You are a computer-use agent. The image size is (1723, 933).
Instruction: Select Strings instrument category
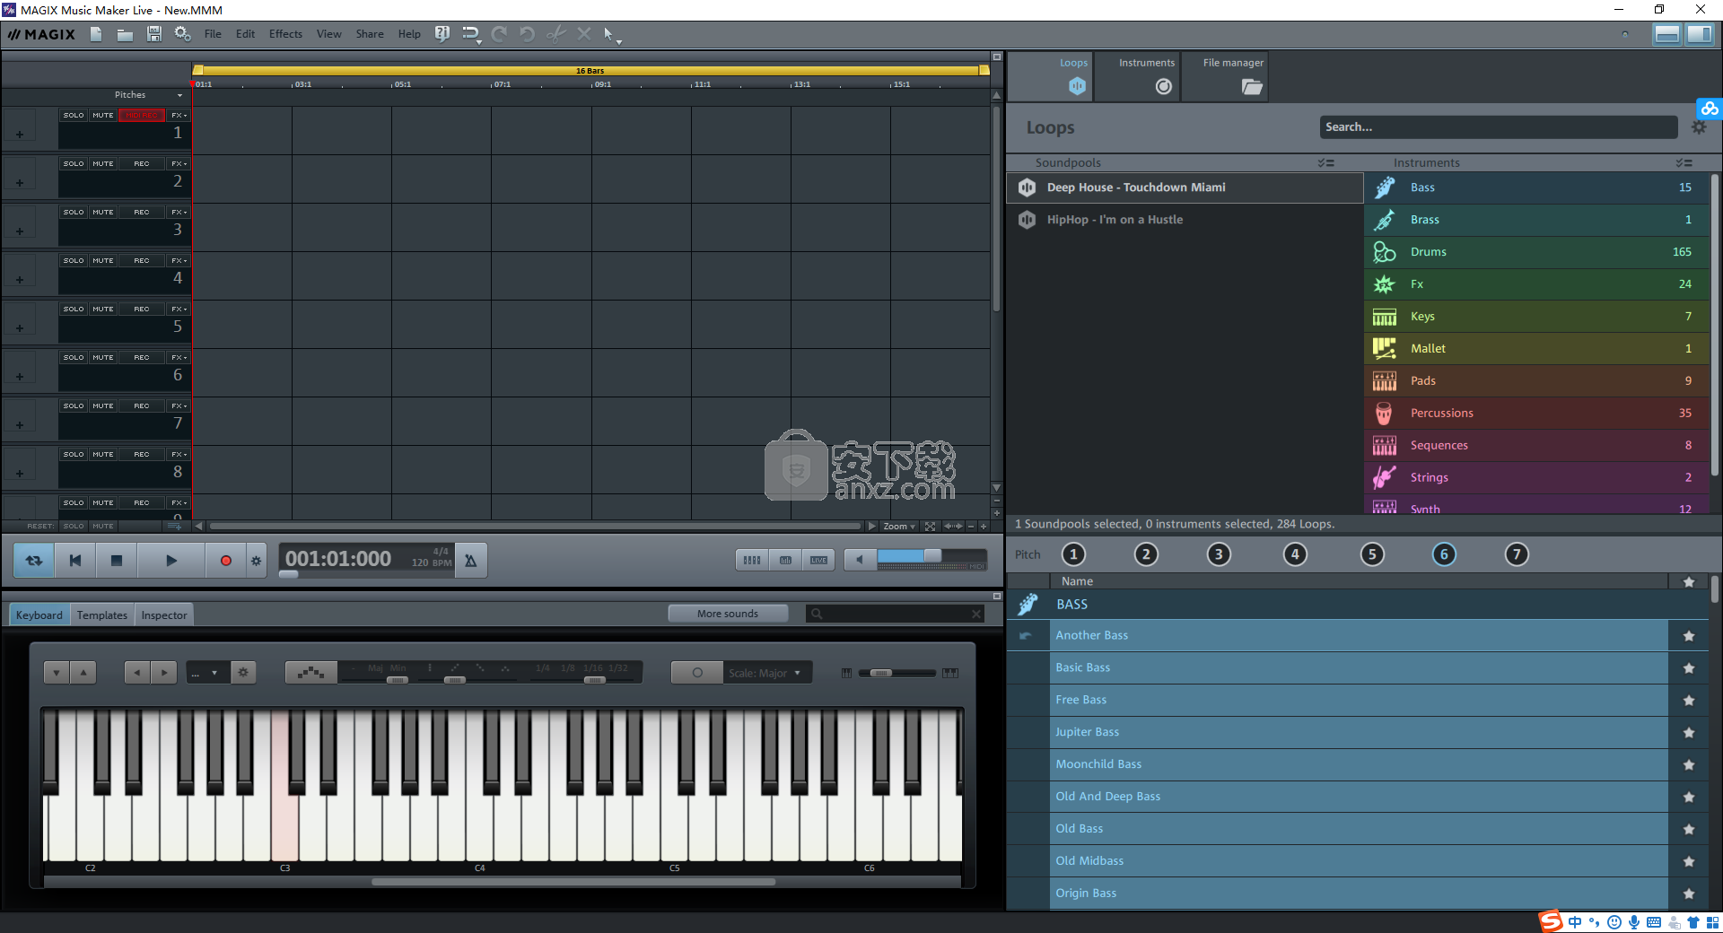[x=1537, y=478]
